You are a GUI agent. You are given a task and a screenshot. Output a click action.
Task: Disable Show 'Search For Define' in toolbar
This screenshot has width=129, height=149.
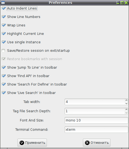tap(4, 84)
